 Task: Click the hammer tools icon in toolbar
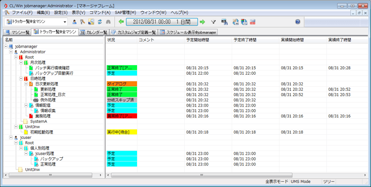click(x=82, y=22)
